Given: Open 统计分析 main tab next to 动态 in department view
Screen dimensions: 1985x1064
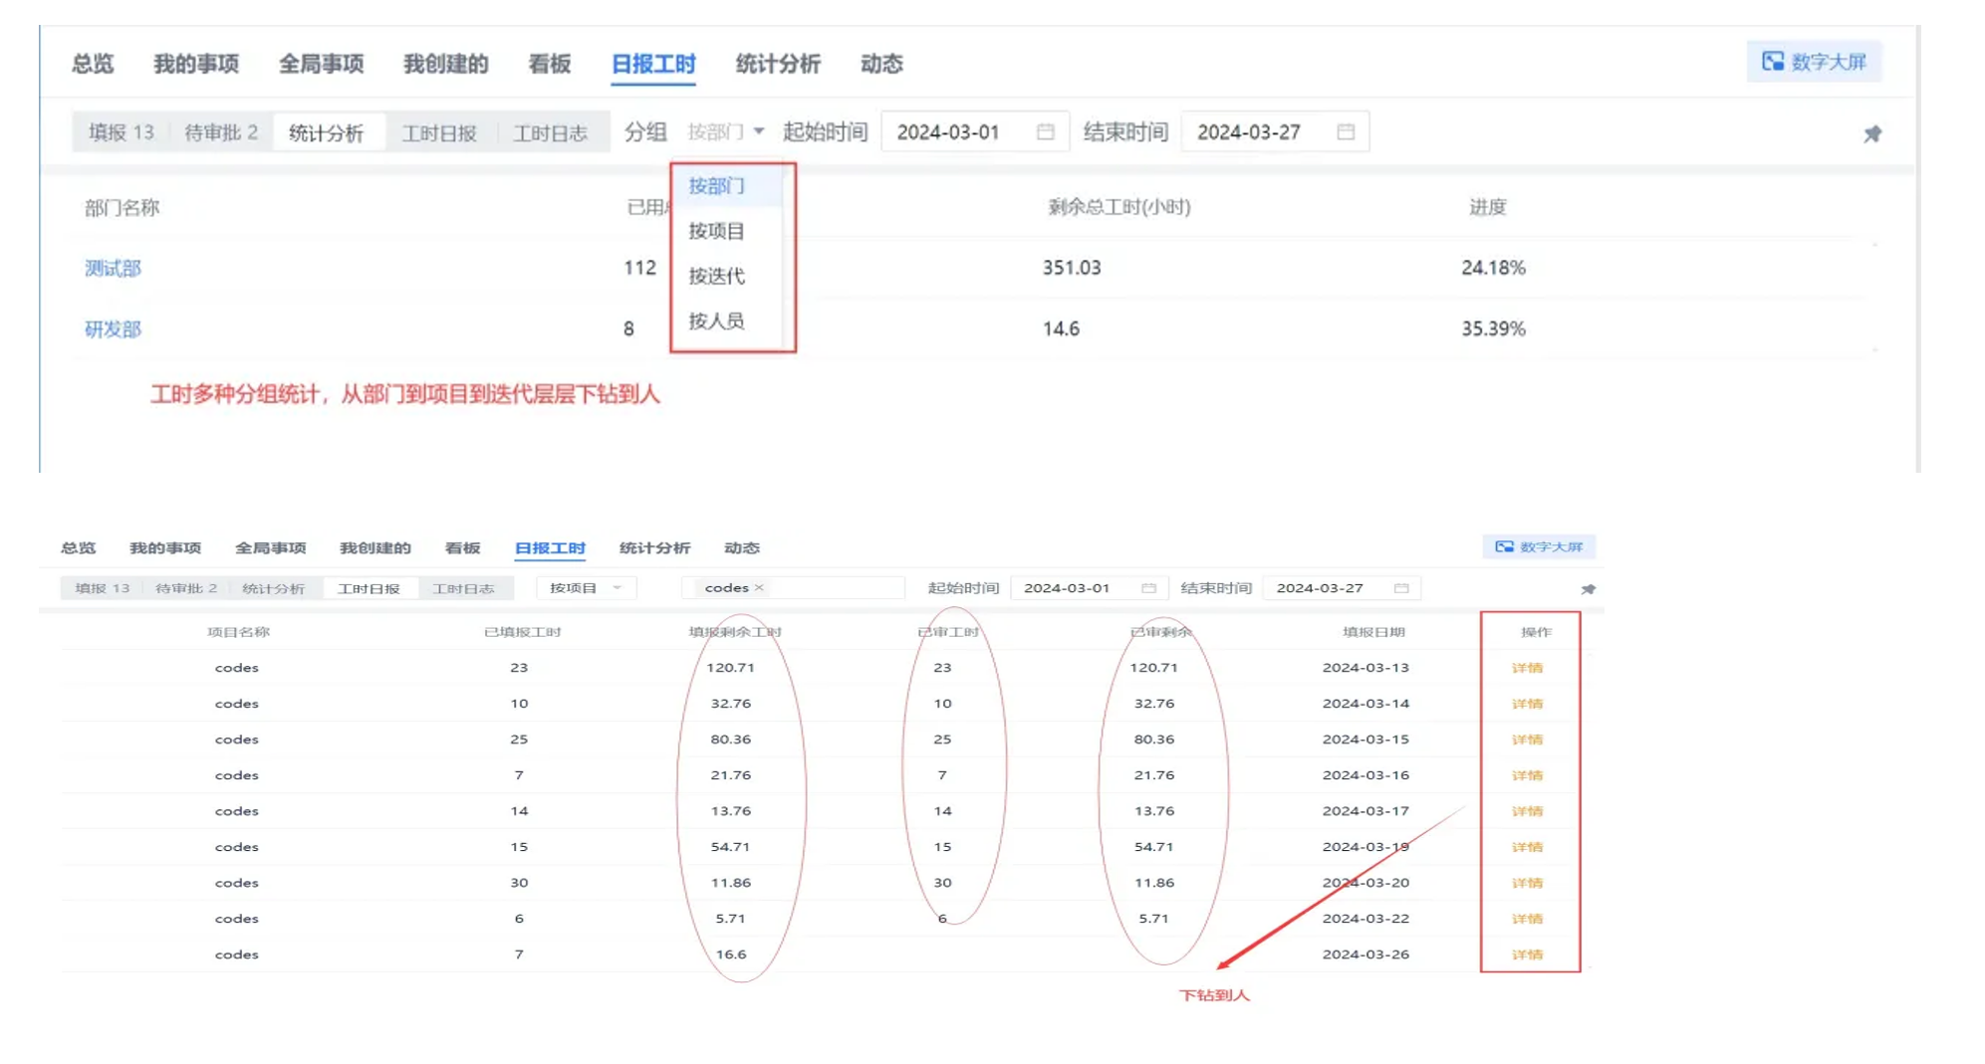Looking at the screenshot, I should (x=778, y=64).
